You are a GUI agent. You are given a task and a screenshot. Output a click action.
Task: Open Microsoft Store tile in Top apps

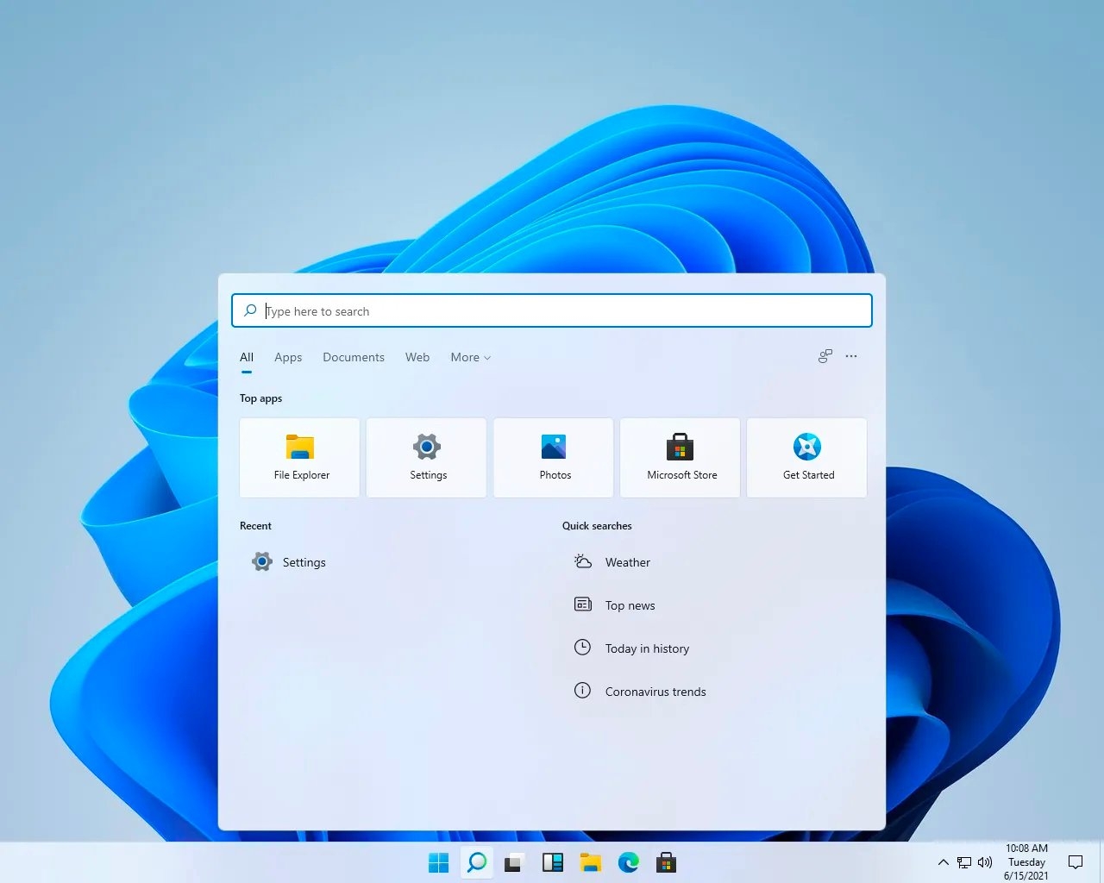680,458
